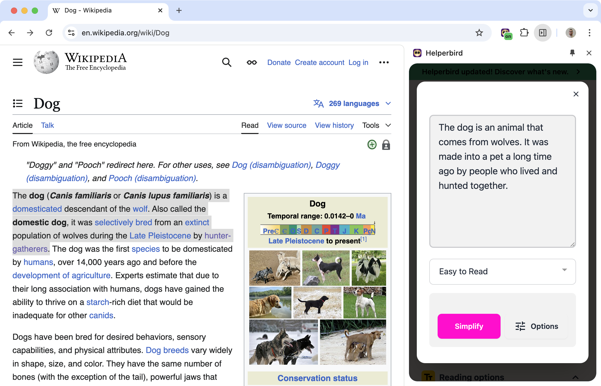Image resolution: width=601 pixels, height=386 pixels.
Task: Click the Simplify button
Action: (x=469, y=326)
